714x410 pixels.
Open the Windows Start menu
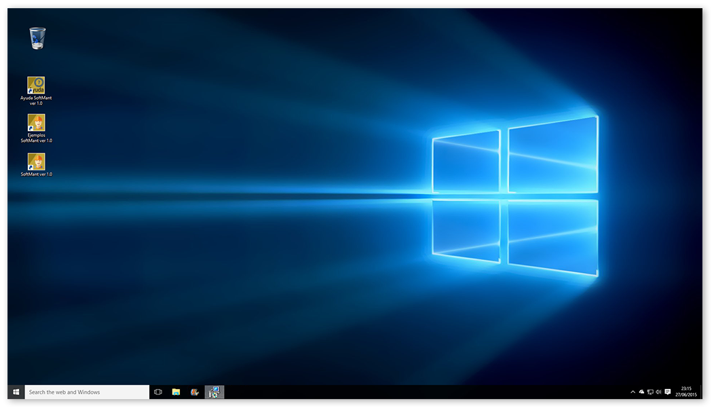16,392
